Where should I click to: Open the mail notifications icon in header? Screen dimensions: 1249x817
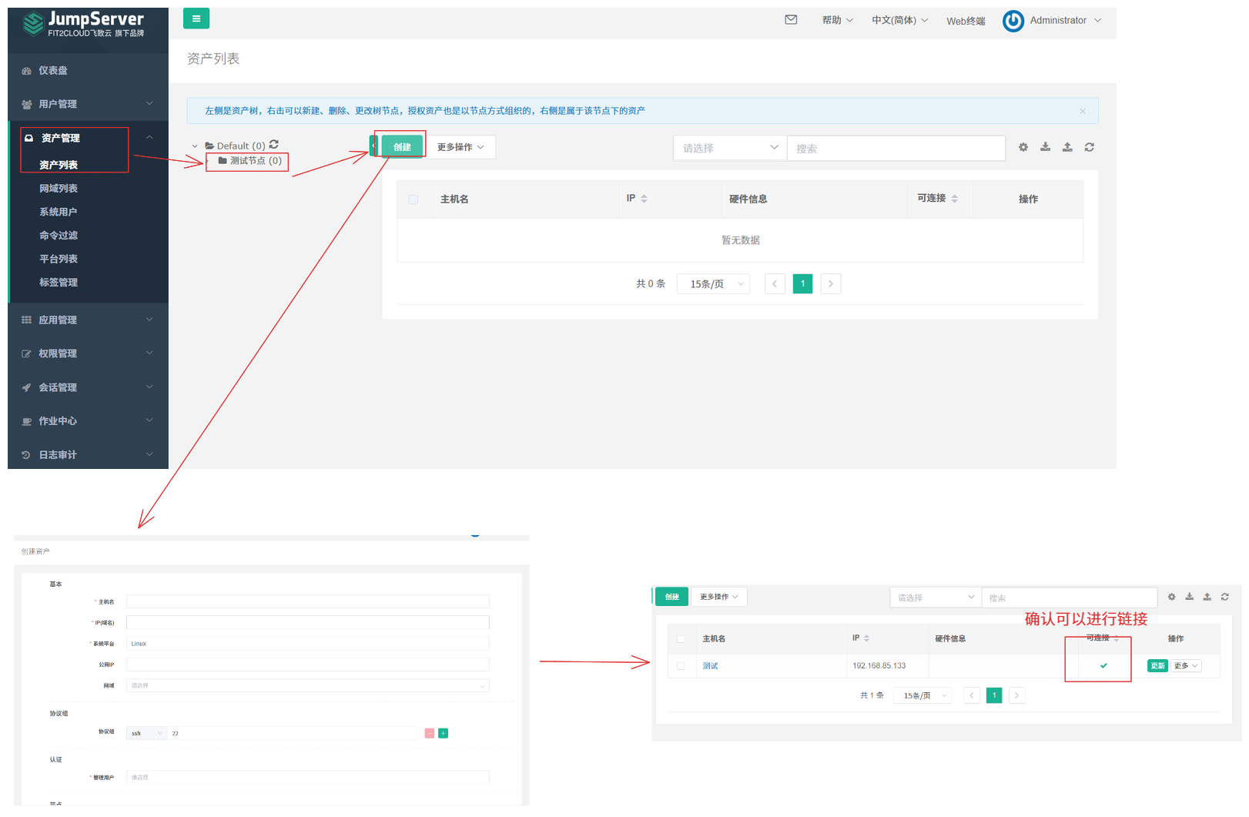[x=791, y=20]
